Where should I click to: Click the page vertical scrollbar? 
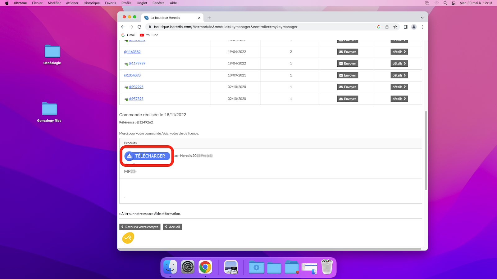pos(426,150)
